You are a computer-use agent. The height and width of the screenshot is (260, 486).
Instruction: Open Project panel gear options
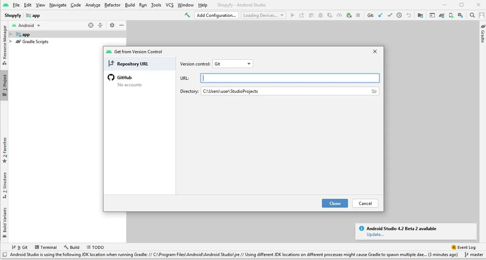click(x=112, y=25)
